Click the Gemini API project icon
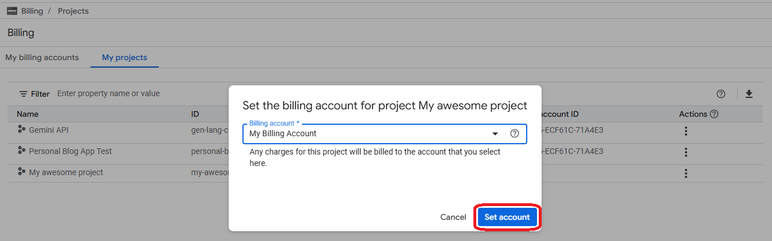This screenshot has width=772, height=241. (x=22, y=130)
